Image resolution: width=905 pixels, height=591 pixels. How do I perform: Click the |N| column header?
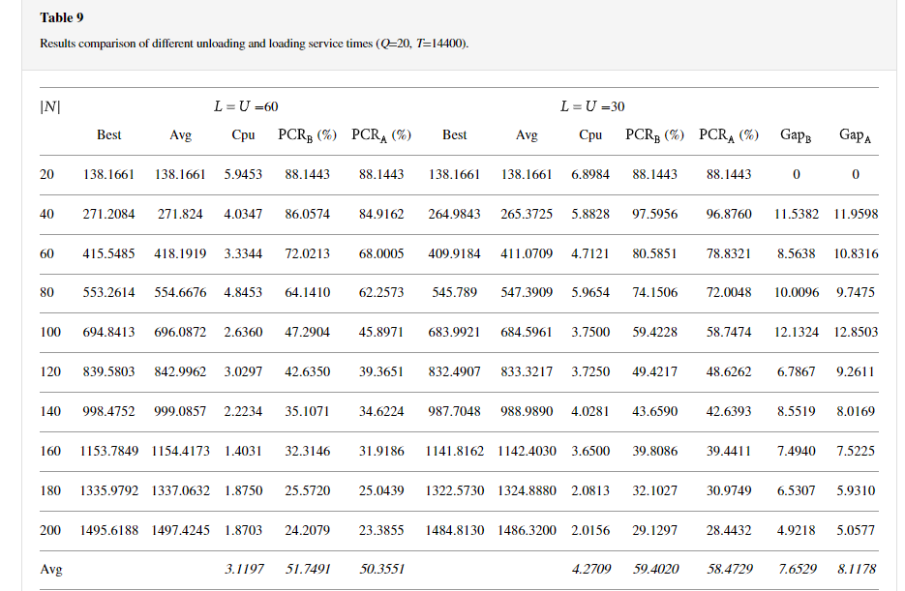[x=50, y=106]
